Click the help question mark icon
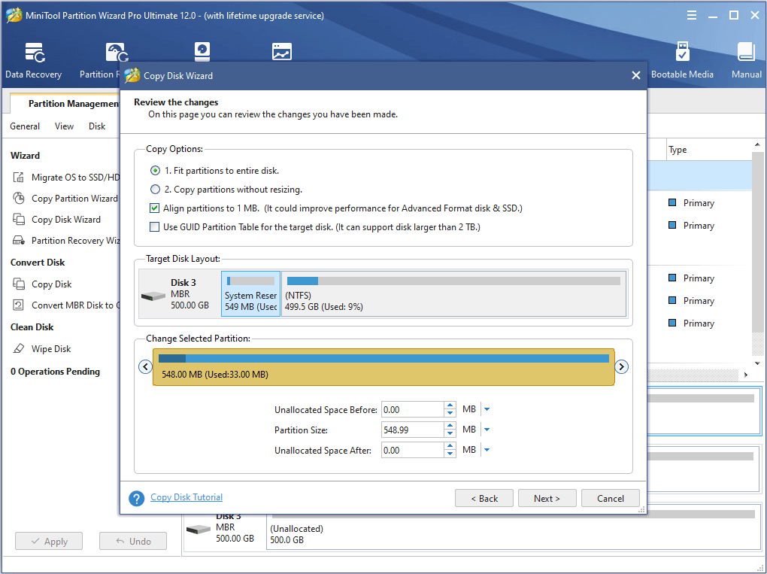The height and width of the screenshot is (574, 767). [136, 498]
